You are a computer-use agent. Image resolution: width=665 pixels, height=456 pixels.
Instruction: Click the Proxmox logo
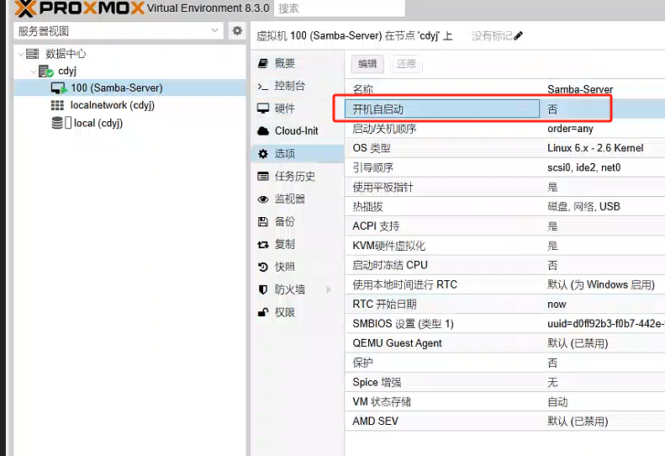[79, 8]
